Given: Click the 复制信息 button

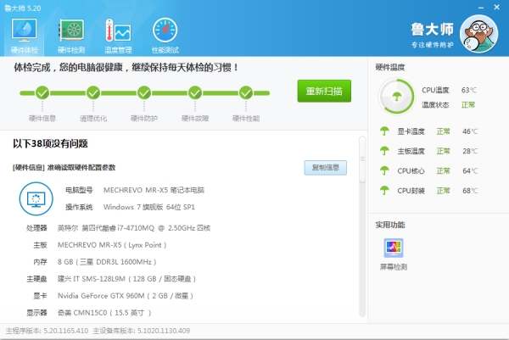Looking at the screenshot, I should click(325, 168).
